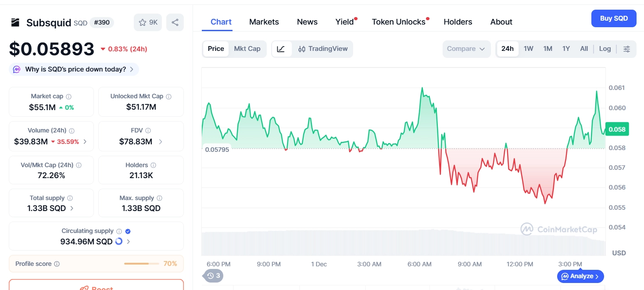The width and height of the screenshot is (644, 290).
Task: Select the 1W time range
Action: click(528, 49)
